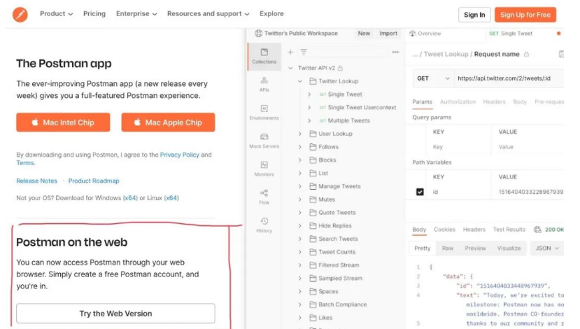The height and width of the screenshot is (329, 580).
Task: Switch to the Params tab
Action: point(422,101)
